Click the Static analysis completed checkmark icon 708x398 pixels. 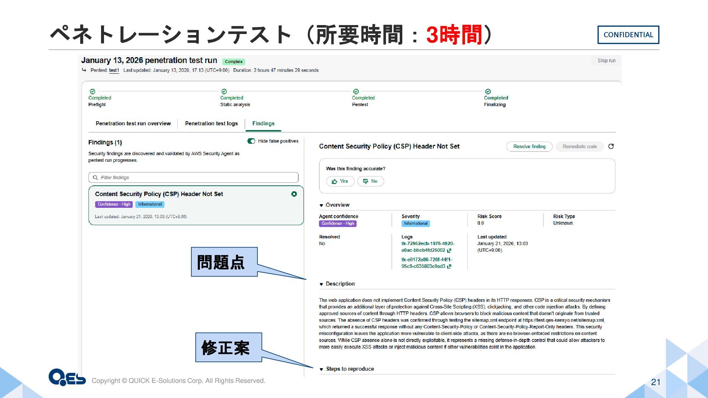224,91
